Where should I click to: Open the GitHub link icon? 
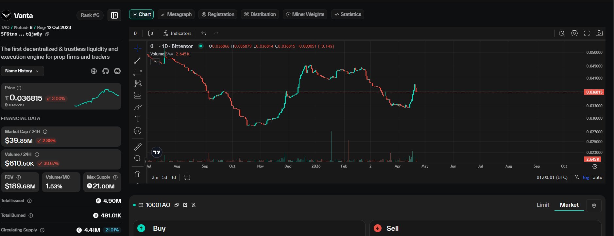[x=106, y=71]
